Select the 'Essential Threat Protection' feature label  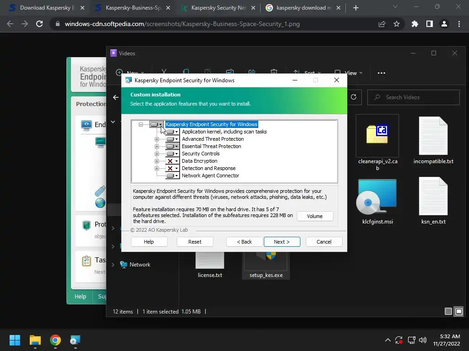(x=211, y=146)
